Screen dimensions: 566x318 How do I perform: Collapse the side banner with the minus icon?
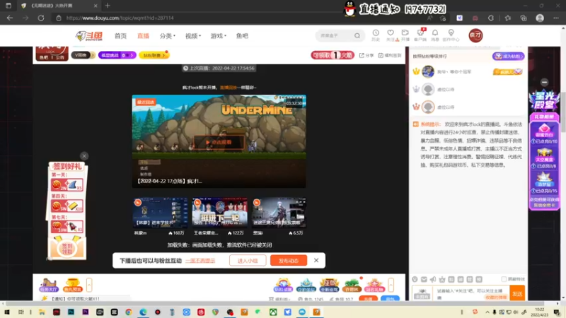(544, 82)
